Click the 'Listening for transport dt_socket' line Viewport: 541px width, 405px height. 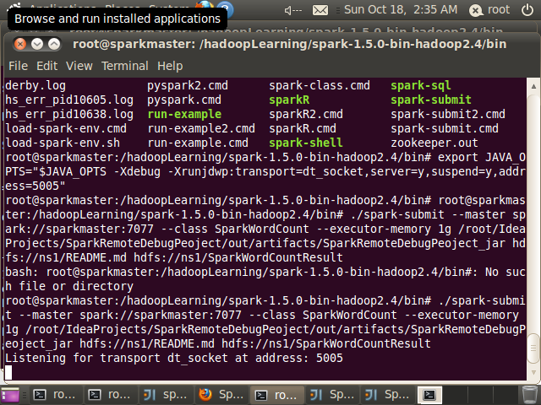coord(174,358)
